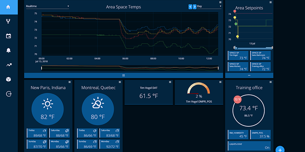Viewport: 305px width, 152px height.
Task: Go to the next day arrow
Action: [x=194, y=7]
